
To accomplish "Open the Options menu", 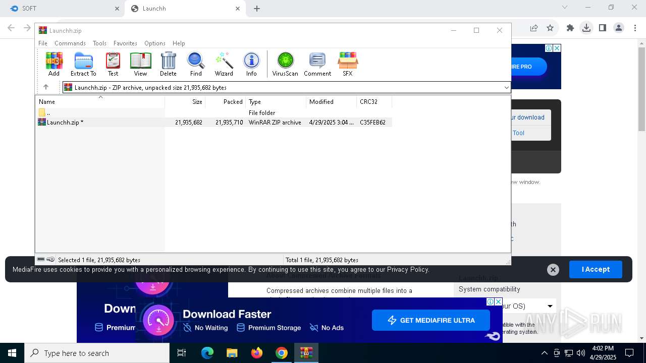I will 155,43.
